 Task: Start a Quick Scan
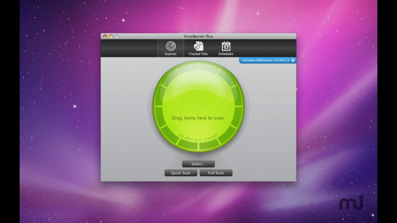coord(181,173)
